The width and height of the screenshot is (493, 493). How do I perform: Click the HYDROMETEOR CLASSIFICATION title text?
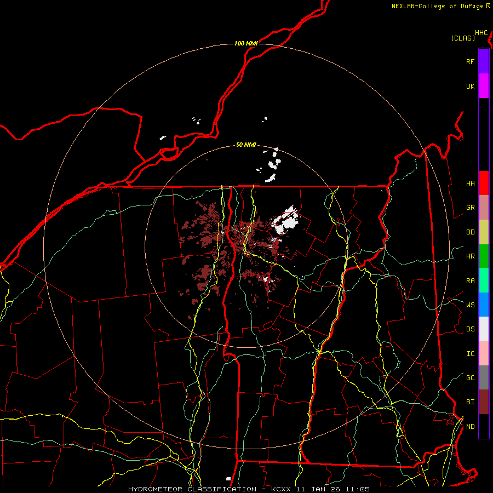pos(192,489)
